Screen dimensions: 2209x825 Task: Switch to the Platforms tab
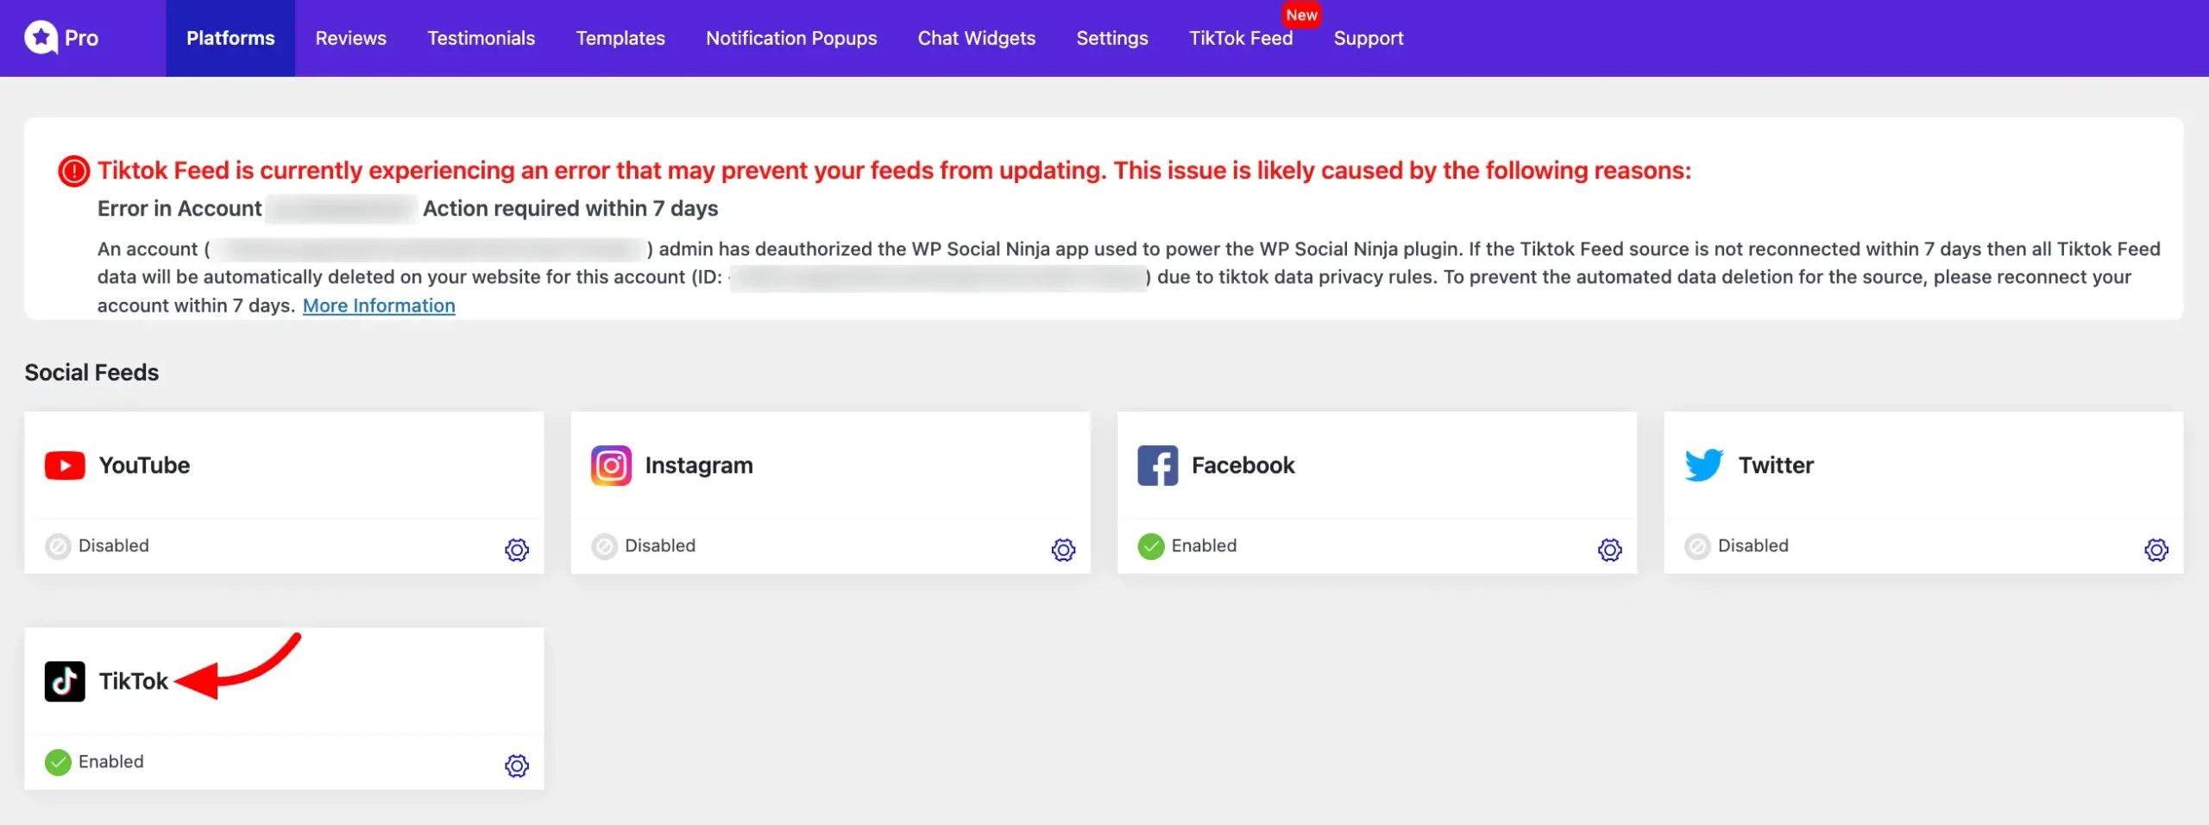[230, 38]
